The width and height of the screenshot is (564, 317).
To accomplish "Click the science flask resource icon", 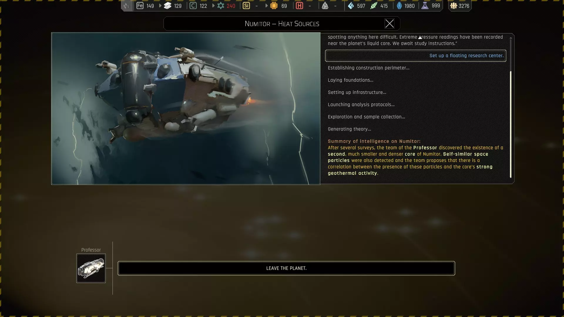I will (x=425, y=6).
